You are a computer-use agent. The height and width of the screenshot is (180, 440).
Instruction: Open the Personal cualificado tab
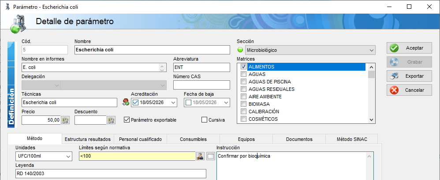click(x=140, y=139)
